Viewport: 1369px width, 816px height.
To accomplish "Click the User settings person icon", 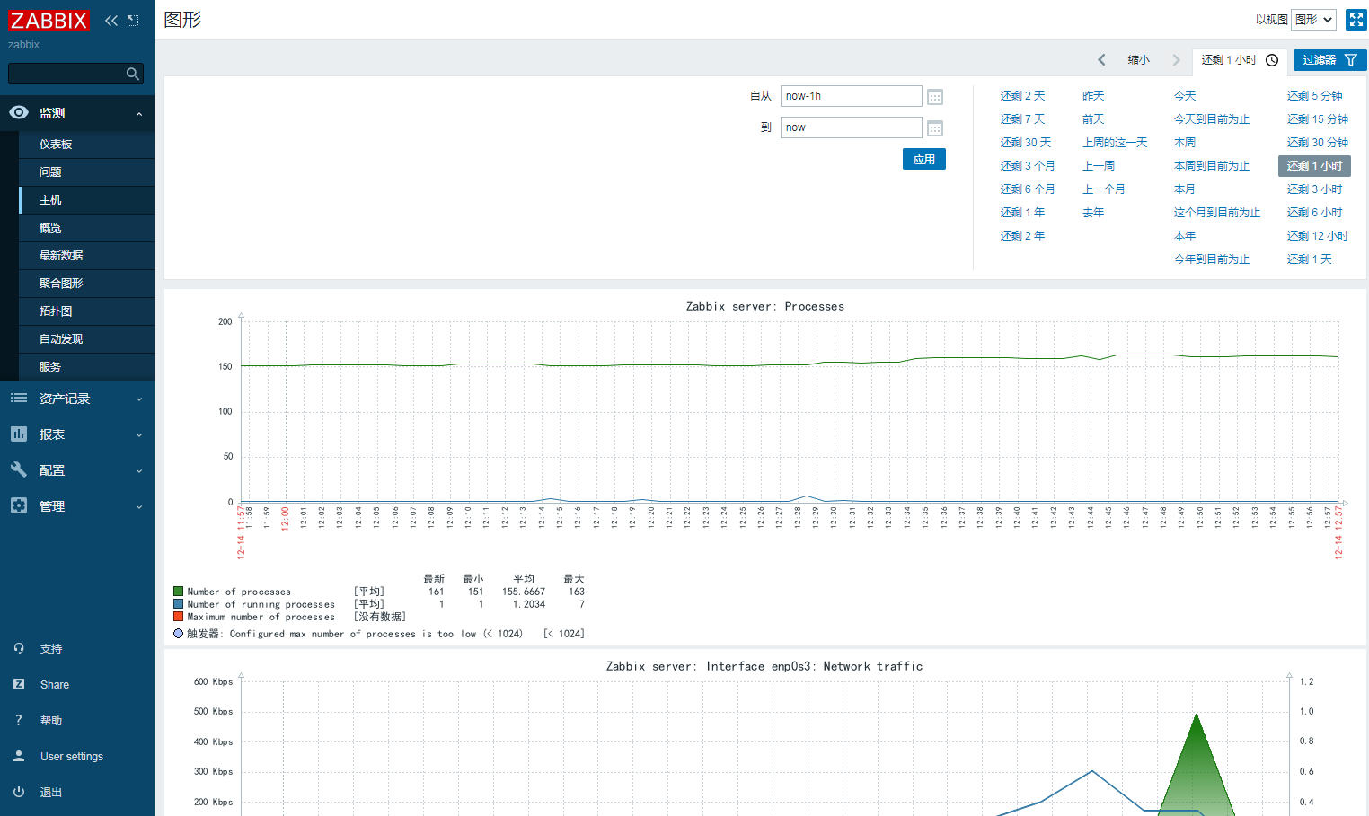I will pos(19,756).
